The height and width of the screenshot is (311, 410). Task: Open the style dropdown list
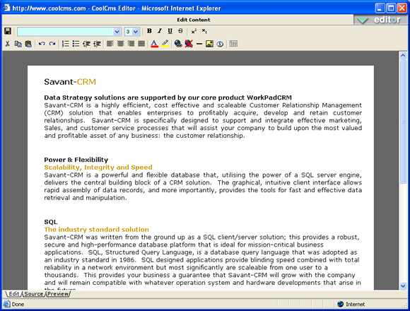coord(69,32)
